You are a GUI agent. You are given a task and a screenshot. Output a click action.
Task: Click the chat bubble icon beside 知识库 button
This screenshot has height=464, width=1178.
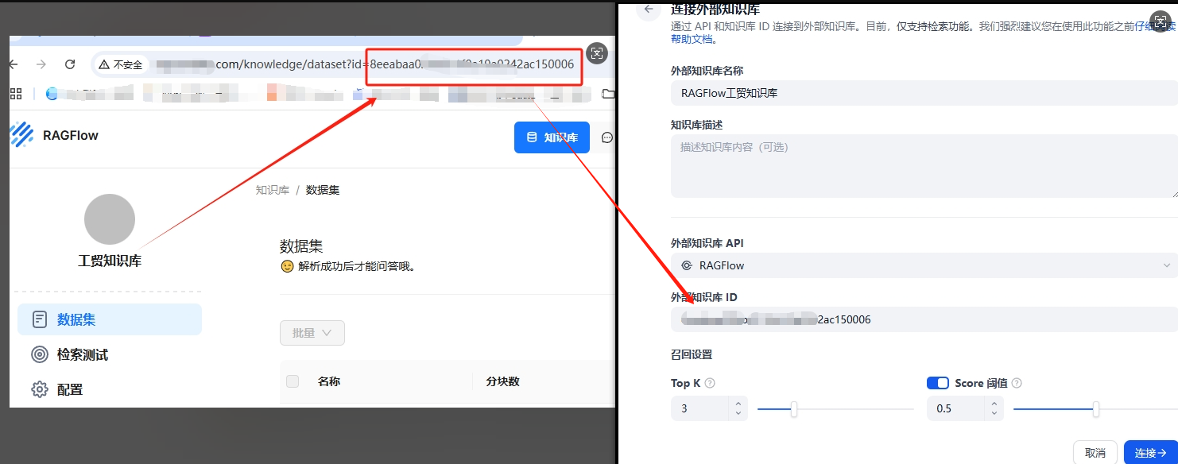coord(607,137)
